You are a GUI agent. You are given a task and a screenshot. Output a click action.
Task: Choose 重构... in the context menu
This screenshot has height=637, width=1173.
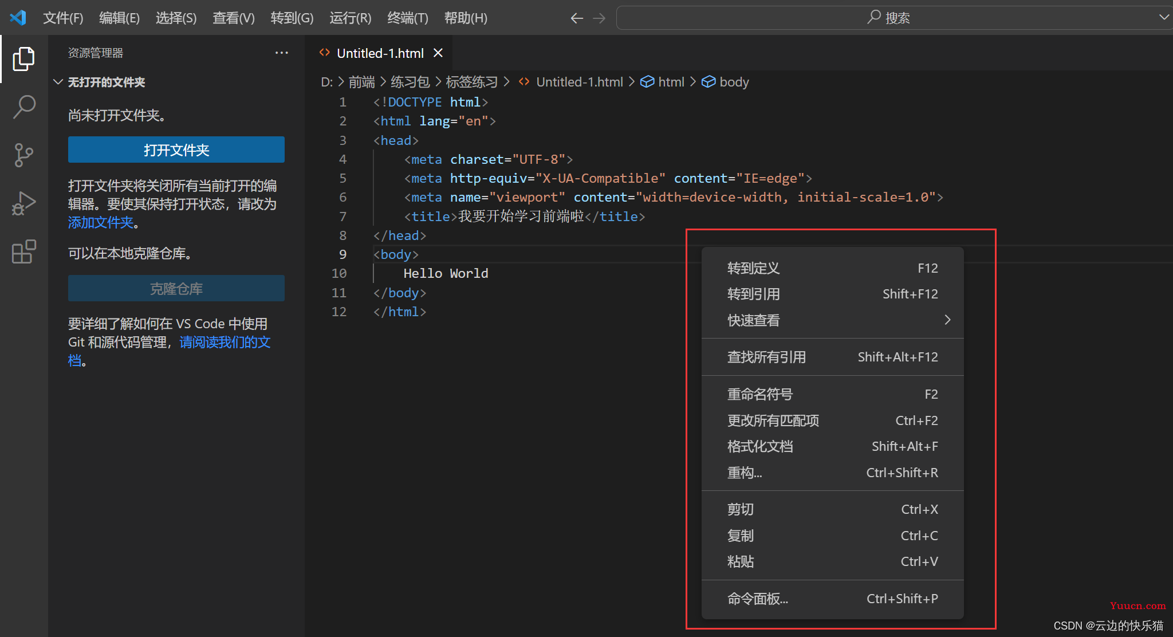(832, 473)
